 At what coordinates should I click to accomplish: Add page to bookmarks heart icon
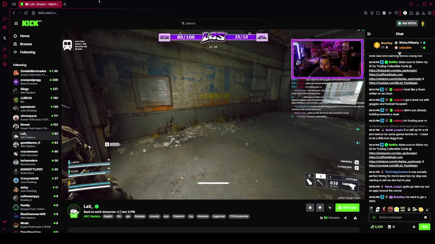click(x=396, y=13)
